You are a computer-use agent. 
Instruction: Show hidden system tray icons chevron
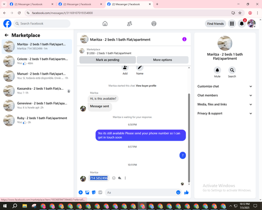231,206
